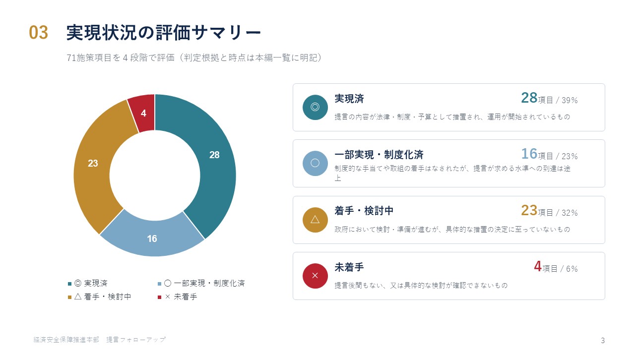This screenshot has width=635, height=357.
Task: Click the 16項目 / 23% figure
Action: pos(549,154)
